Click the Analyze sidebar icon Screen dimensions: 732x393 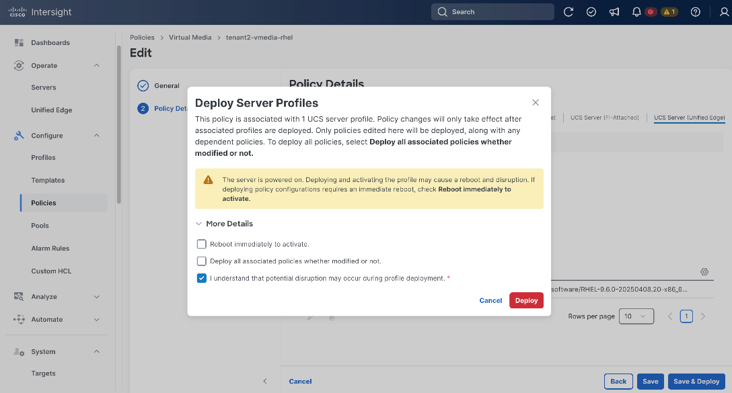coord(19,296)
